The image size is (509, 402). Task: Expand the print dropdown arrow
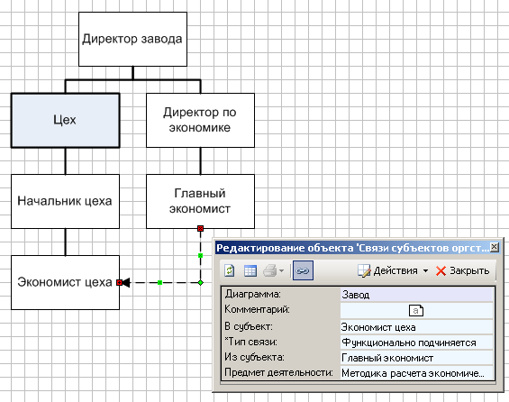coord(281,270)
